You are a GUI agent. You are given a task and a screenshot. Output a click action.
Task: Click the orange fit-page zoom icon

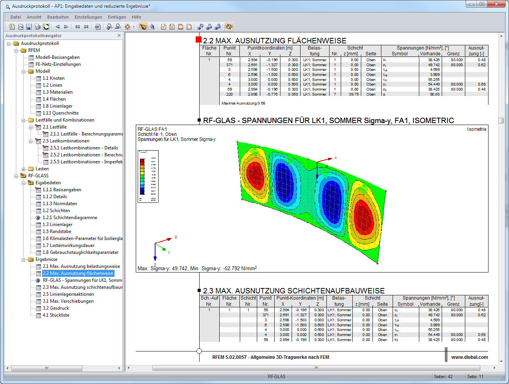127,27
